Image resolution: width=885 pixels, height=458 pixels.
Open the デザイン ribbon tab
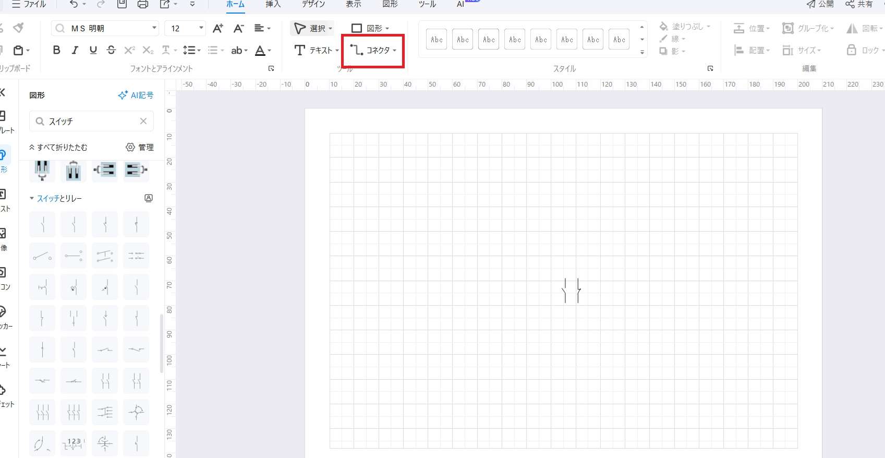point(313,4)
